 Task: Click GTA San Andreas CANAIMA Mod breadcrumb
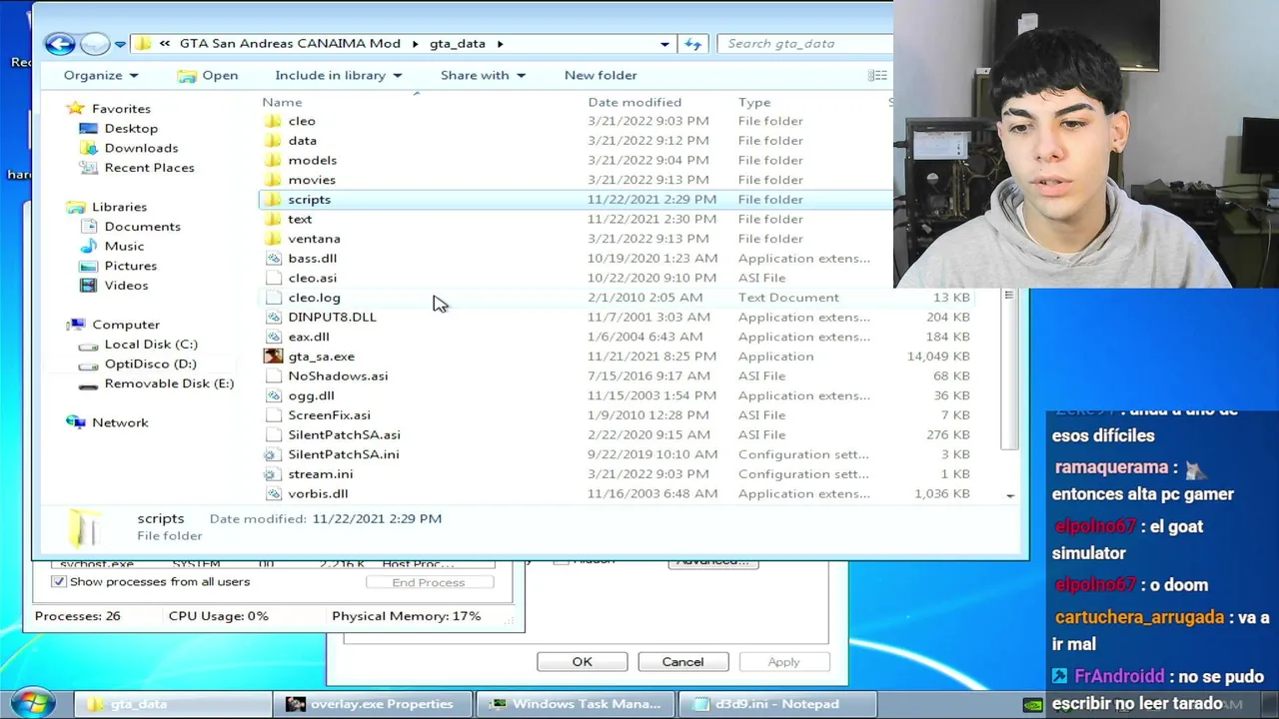coord(290,43)
